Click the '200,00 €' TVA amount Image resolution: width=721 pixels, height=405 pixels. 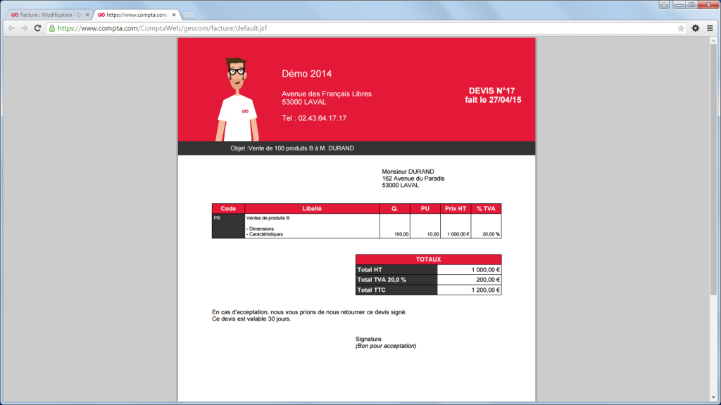[488, 280]
